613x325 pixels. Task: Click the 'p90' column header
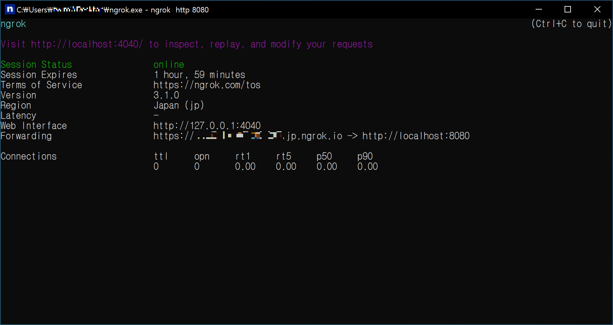[365, 157]
